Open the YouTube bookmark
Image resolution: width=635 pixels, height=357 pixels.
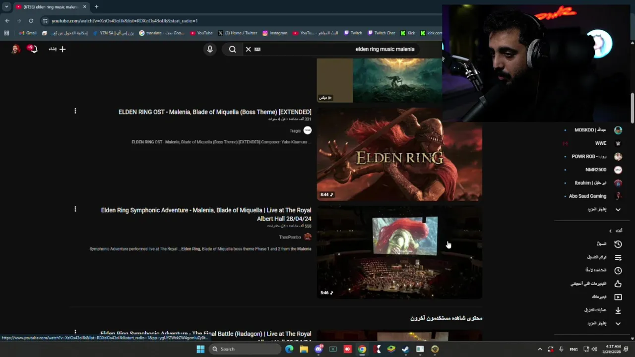click(201, 33)
